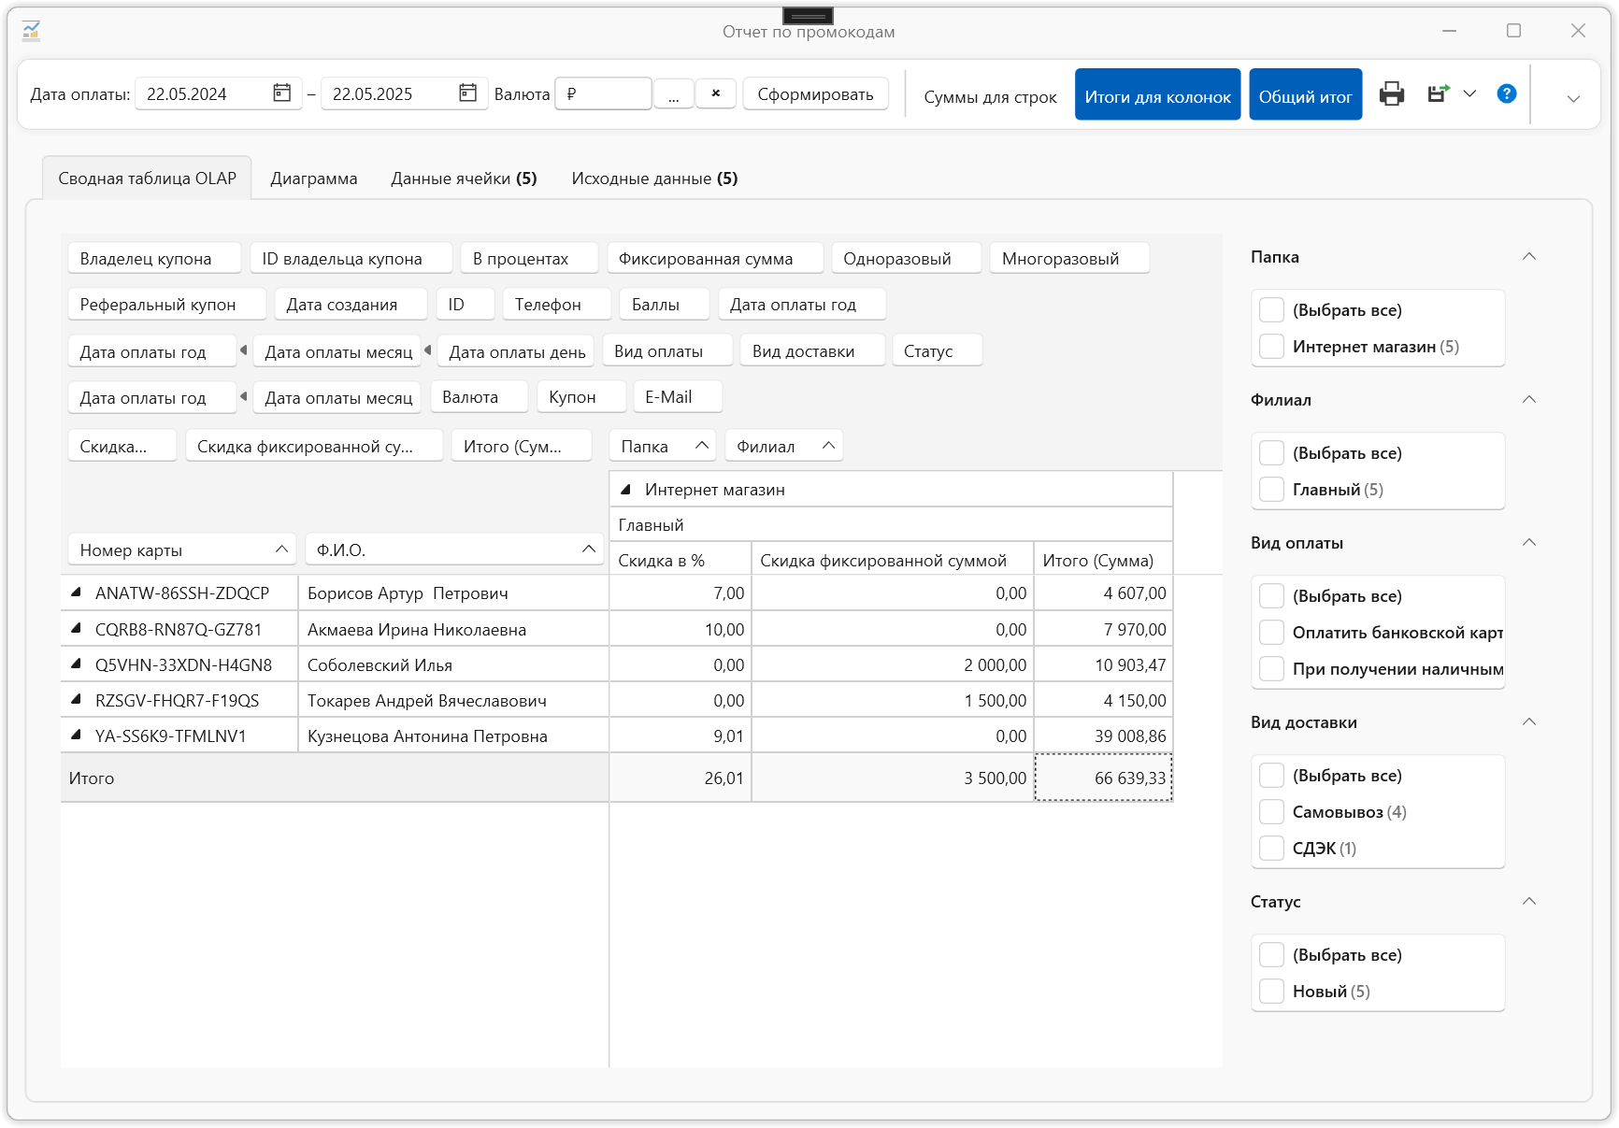
Task: Collapse the Папка filter section
Action: point(1529,256)
